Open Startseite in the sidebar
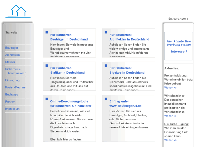The image size is (197, 147). click(11, 33)
